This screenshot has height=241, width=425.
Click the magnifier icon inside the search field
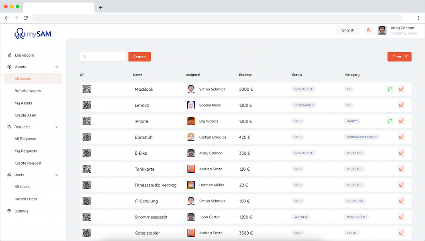click(x=84, y=57)
